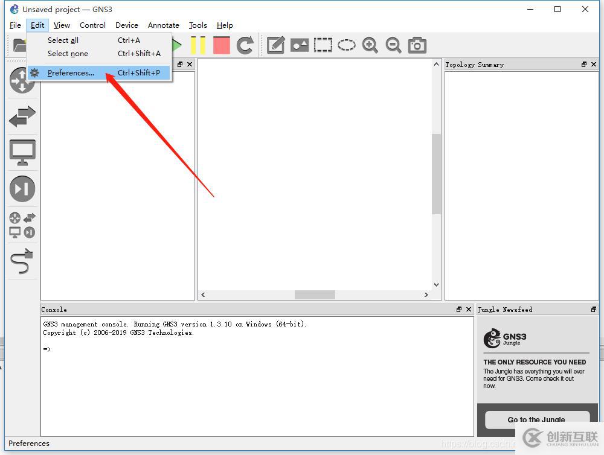This screenshot has height=455, width=604.
Task: Close the Console panel
Action: [x=469, y=309]
